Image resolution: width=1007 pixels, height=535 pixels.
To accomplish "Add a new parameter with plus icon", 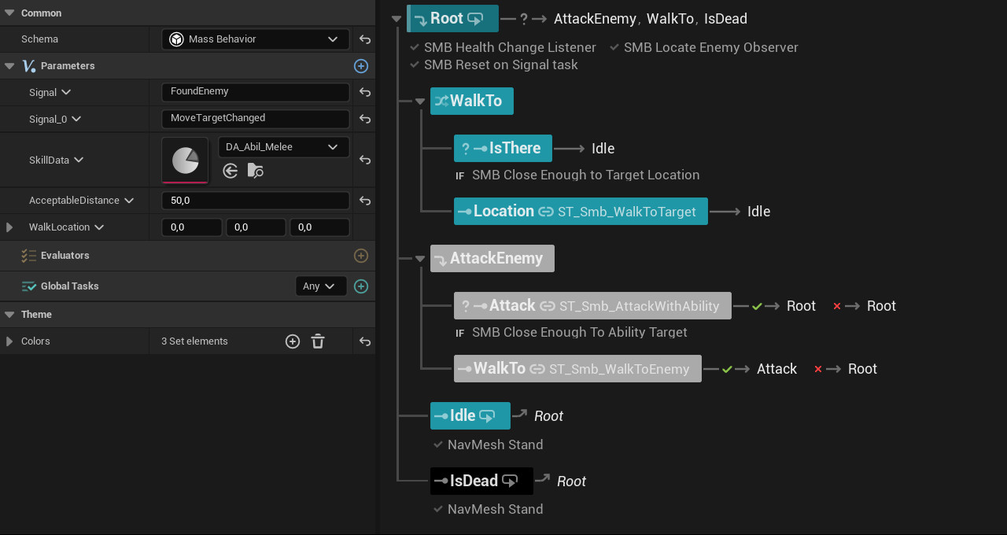I will (361, 66).
